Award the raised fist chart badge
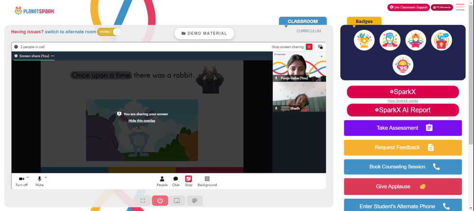The image size is (474, 211). [x=390, y=40]
